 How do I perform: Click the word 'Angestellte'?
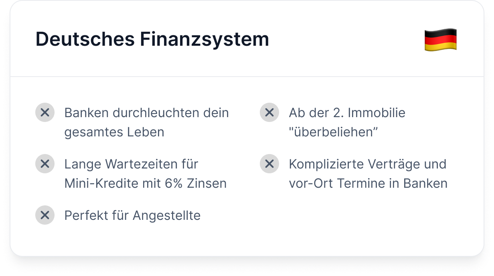tap(166, 215)
